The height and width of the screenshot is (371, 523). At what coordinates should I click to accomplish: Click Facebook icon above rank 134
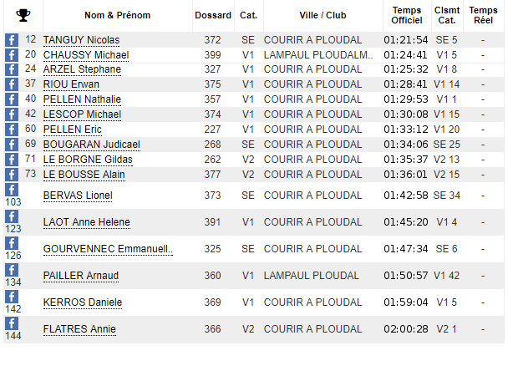[12, 270]
